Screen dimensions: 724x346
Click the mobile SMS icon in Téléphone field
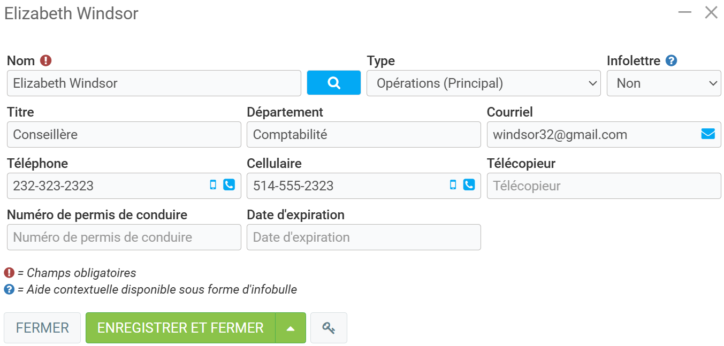(x=213, y=185)
